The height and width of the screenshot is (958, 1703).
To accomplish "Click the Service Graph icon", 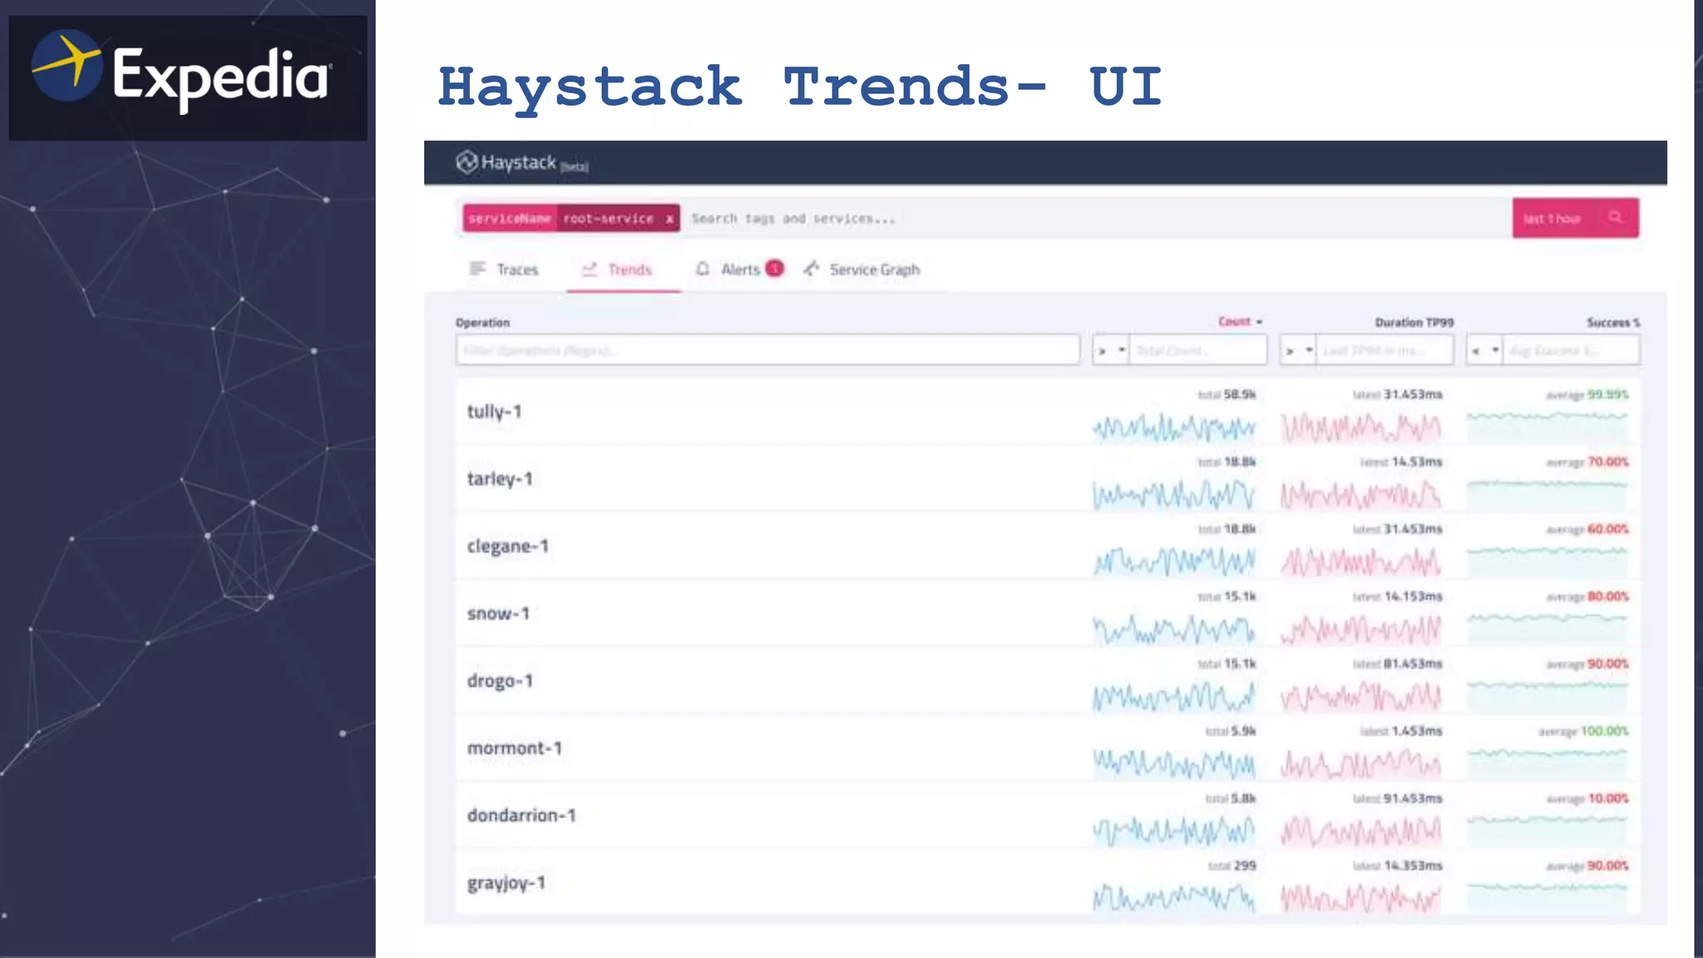I will 812,269.
